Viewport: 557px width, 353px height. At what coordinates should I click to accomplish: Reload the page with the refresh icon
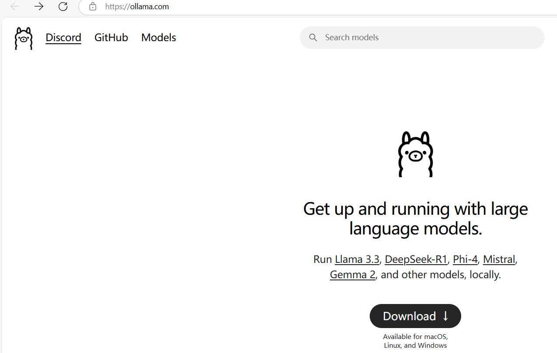pos(63,7)
